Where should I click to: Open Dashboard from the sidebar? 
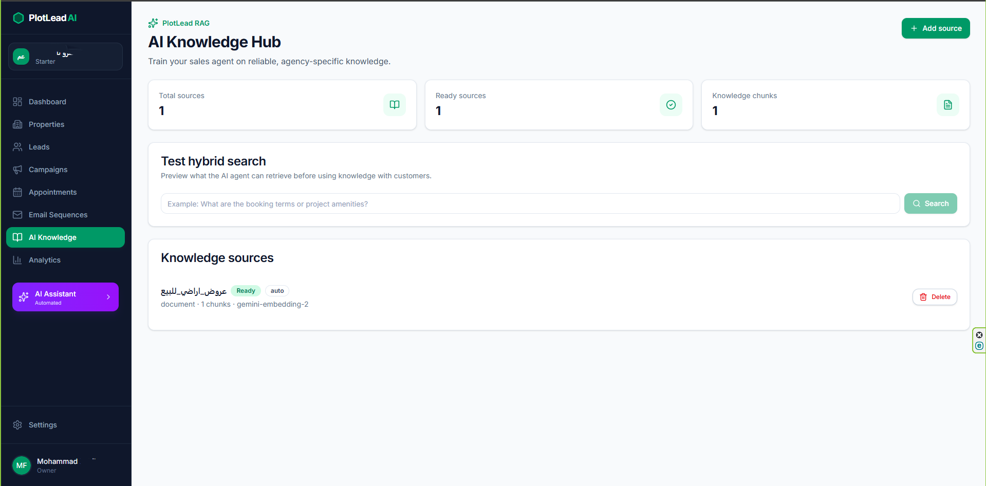[65, 102]
